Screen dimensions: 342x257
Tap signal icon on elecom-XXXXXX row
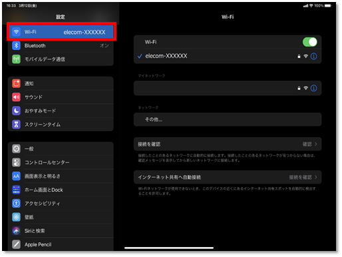pyautogui.click(x=306, y=57)
